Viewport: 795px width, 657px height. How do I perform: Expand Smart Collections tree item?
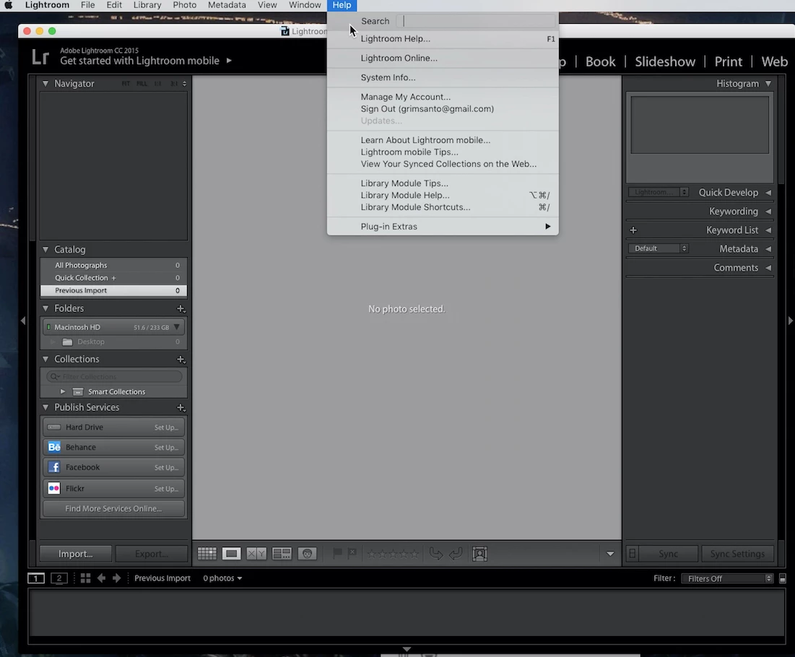click(x=63, y=391)
